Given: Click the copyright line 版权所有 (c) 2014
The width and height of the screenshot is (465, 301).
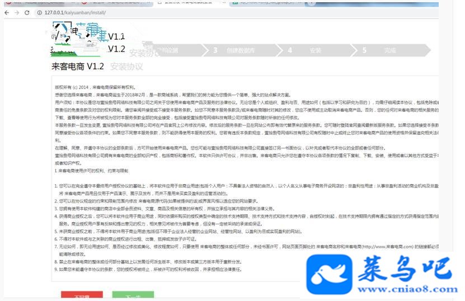Looking at the screenshot, I should [96, 87].
